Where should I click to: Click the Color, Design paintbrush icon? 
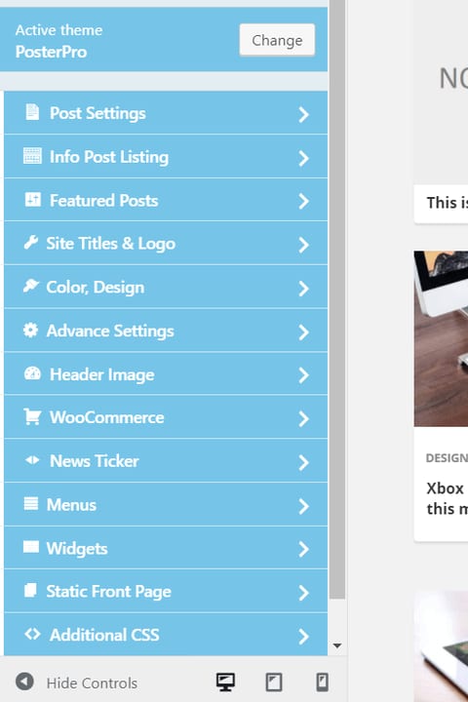(x=31, y=286)
